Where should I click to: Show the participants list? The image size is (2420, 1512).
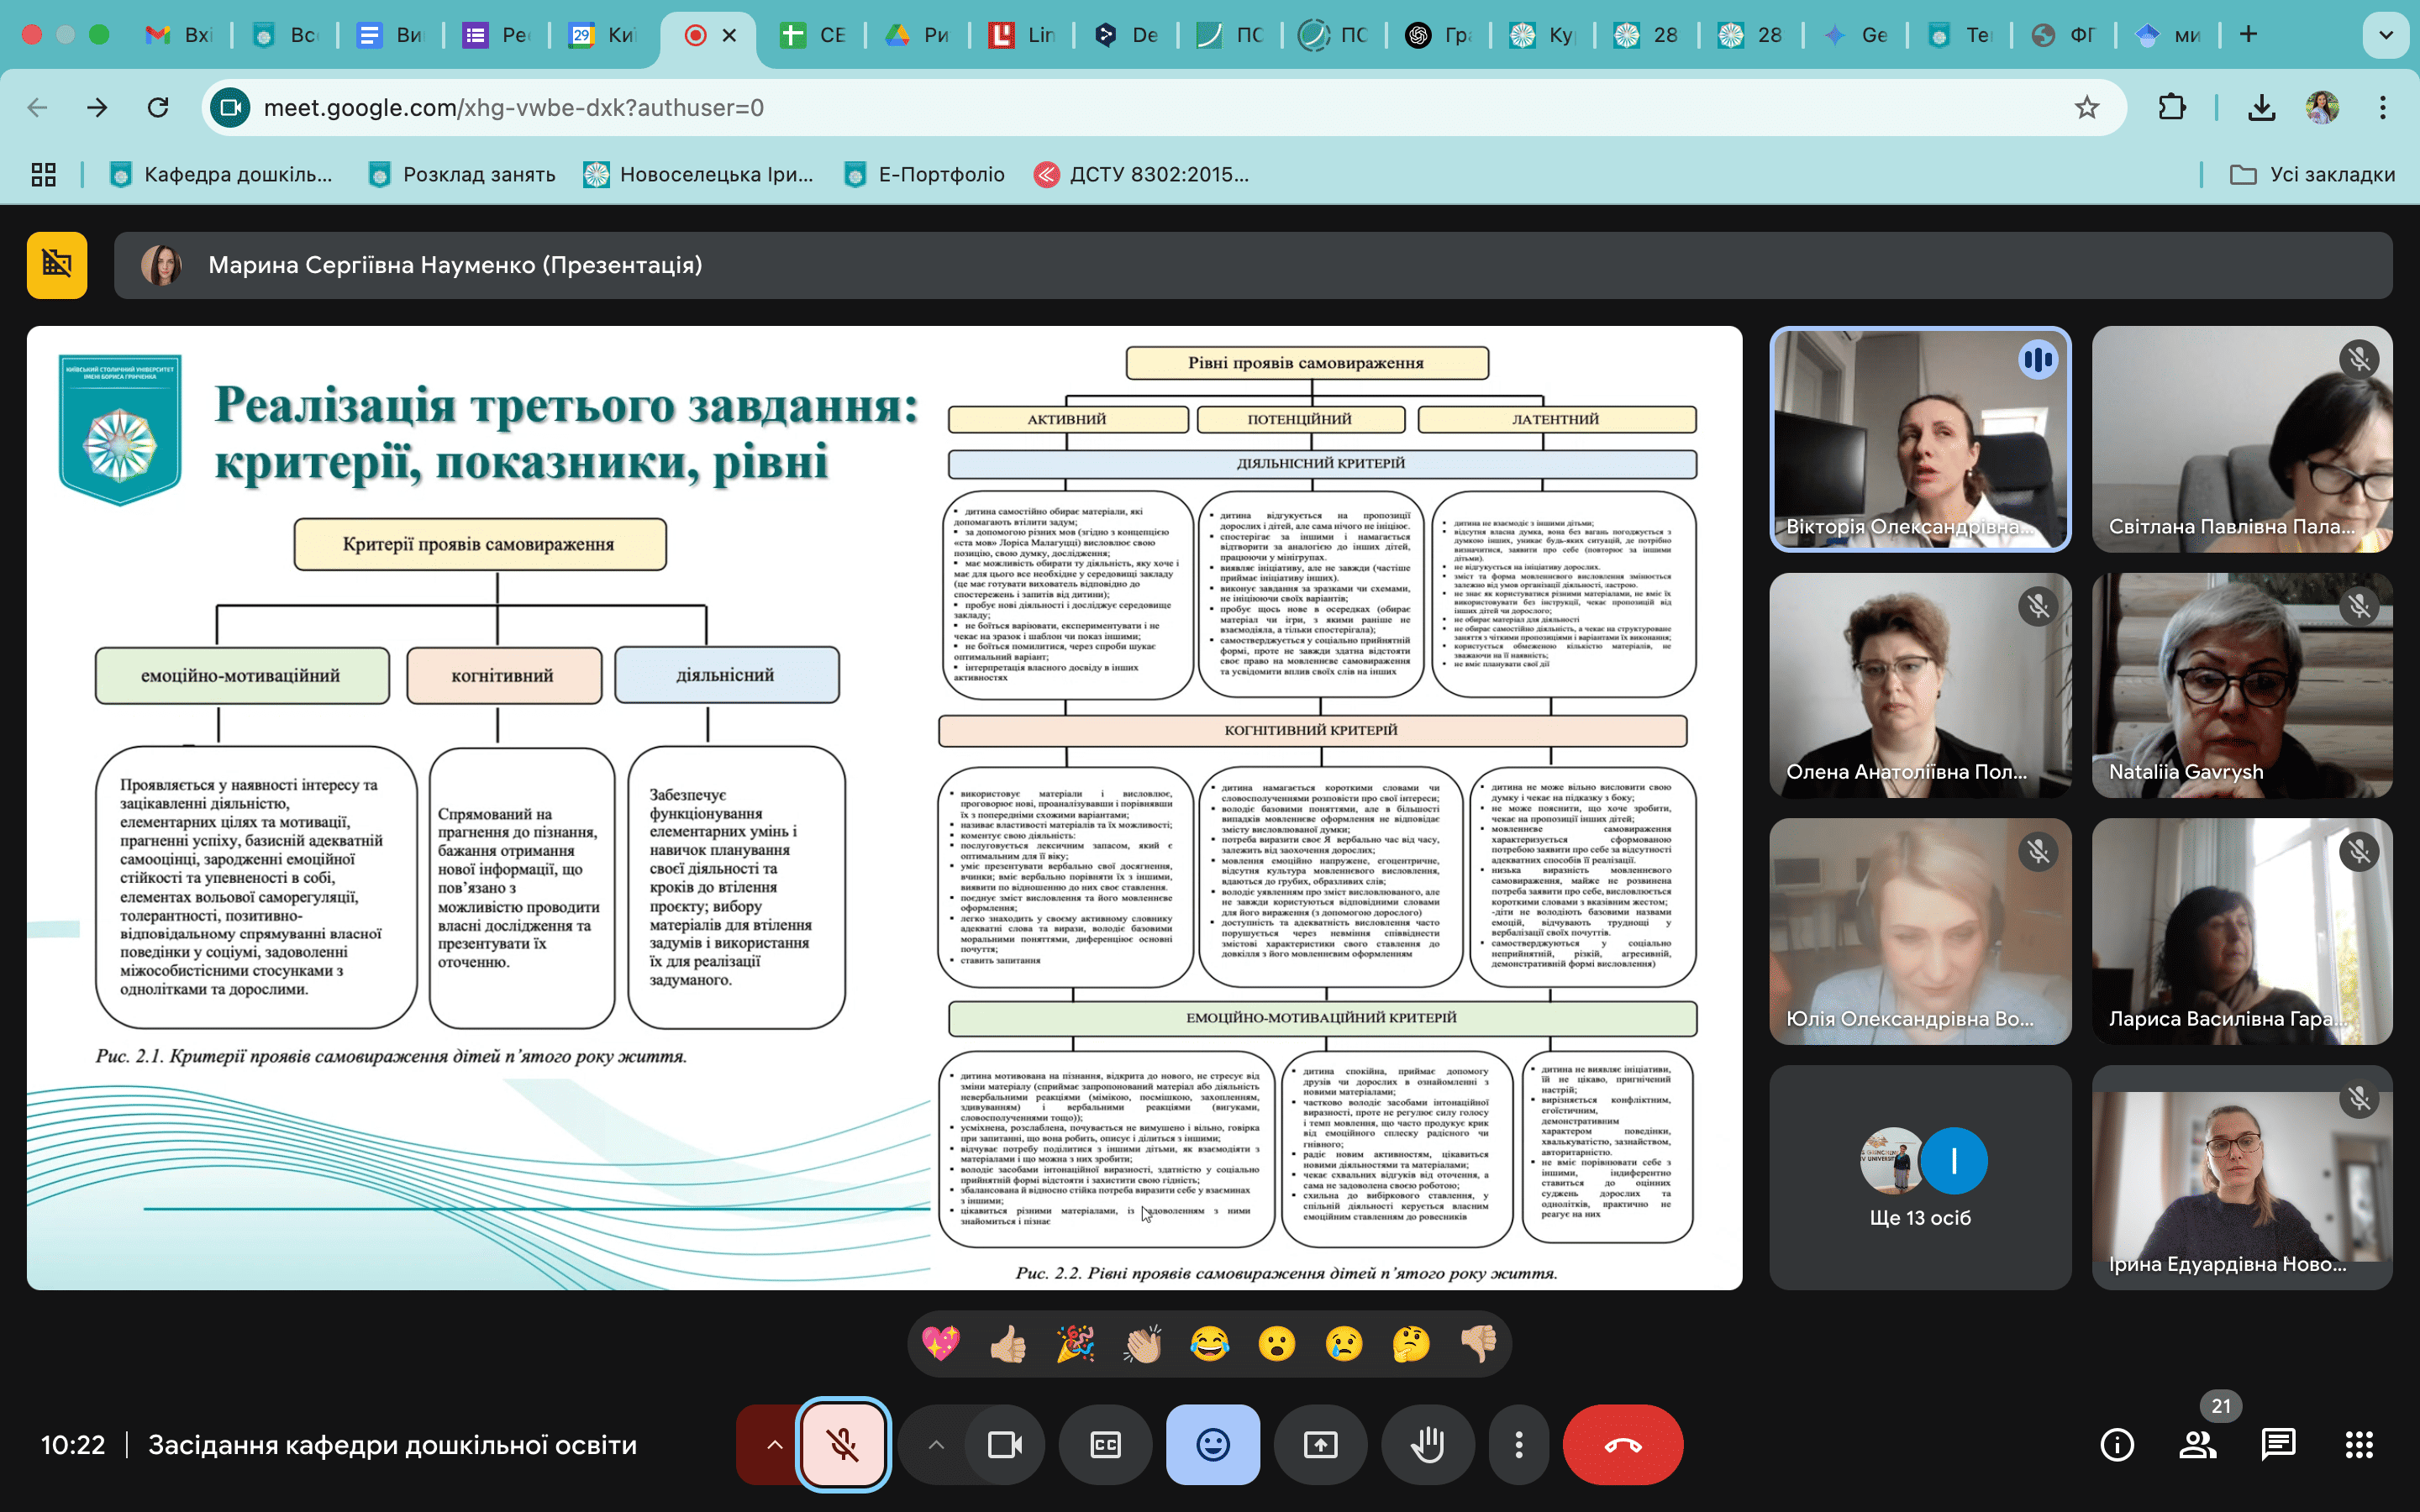(2197, 1445)
